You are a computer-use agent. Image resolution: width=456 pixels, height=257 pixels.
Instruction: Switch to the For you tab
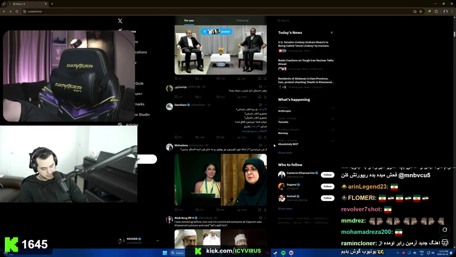click(189, 20)
